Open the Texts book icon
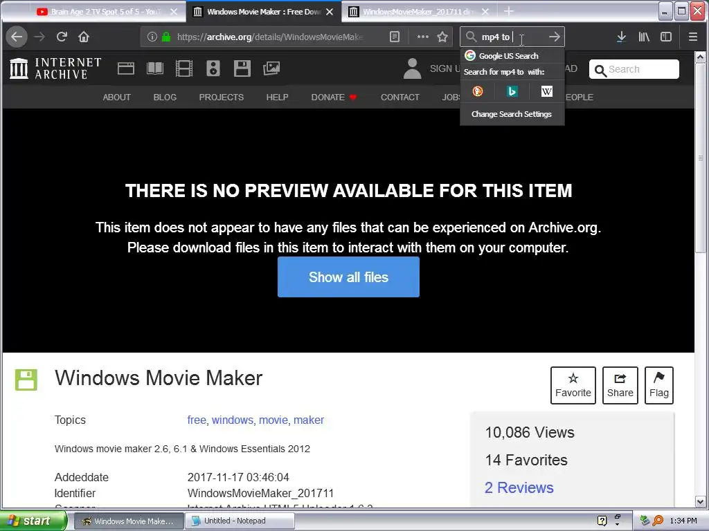This screenshot has height=531, width=709. (155, 68)
